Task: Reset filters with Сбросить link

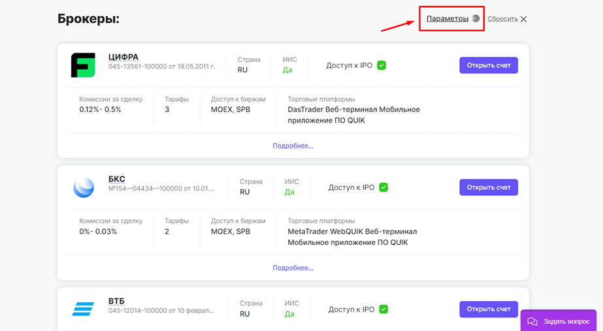Action: click(x=502, y=19)
